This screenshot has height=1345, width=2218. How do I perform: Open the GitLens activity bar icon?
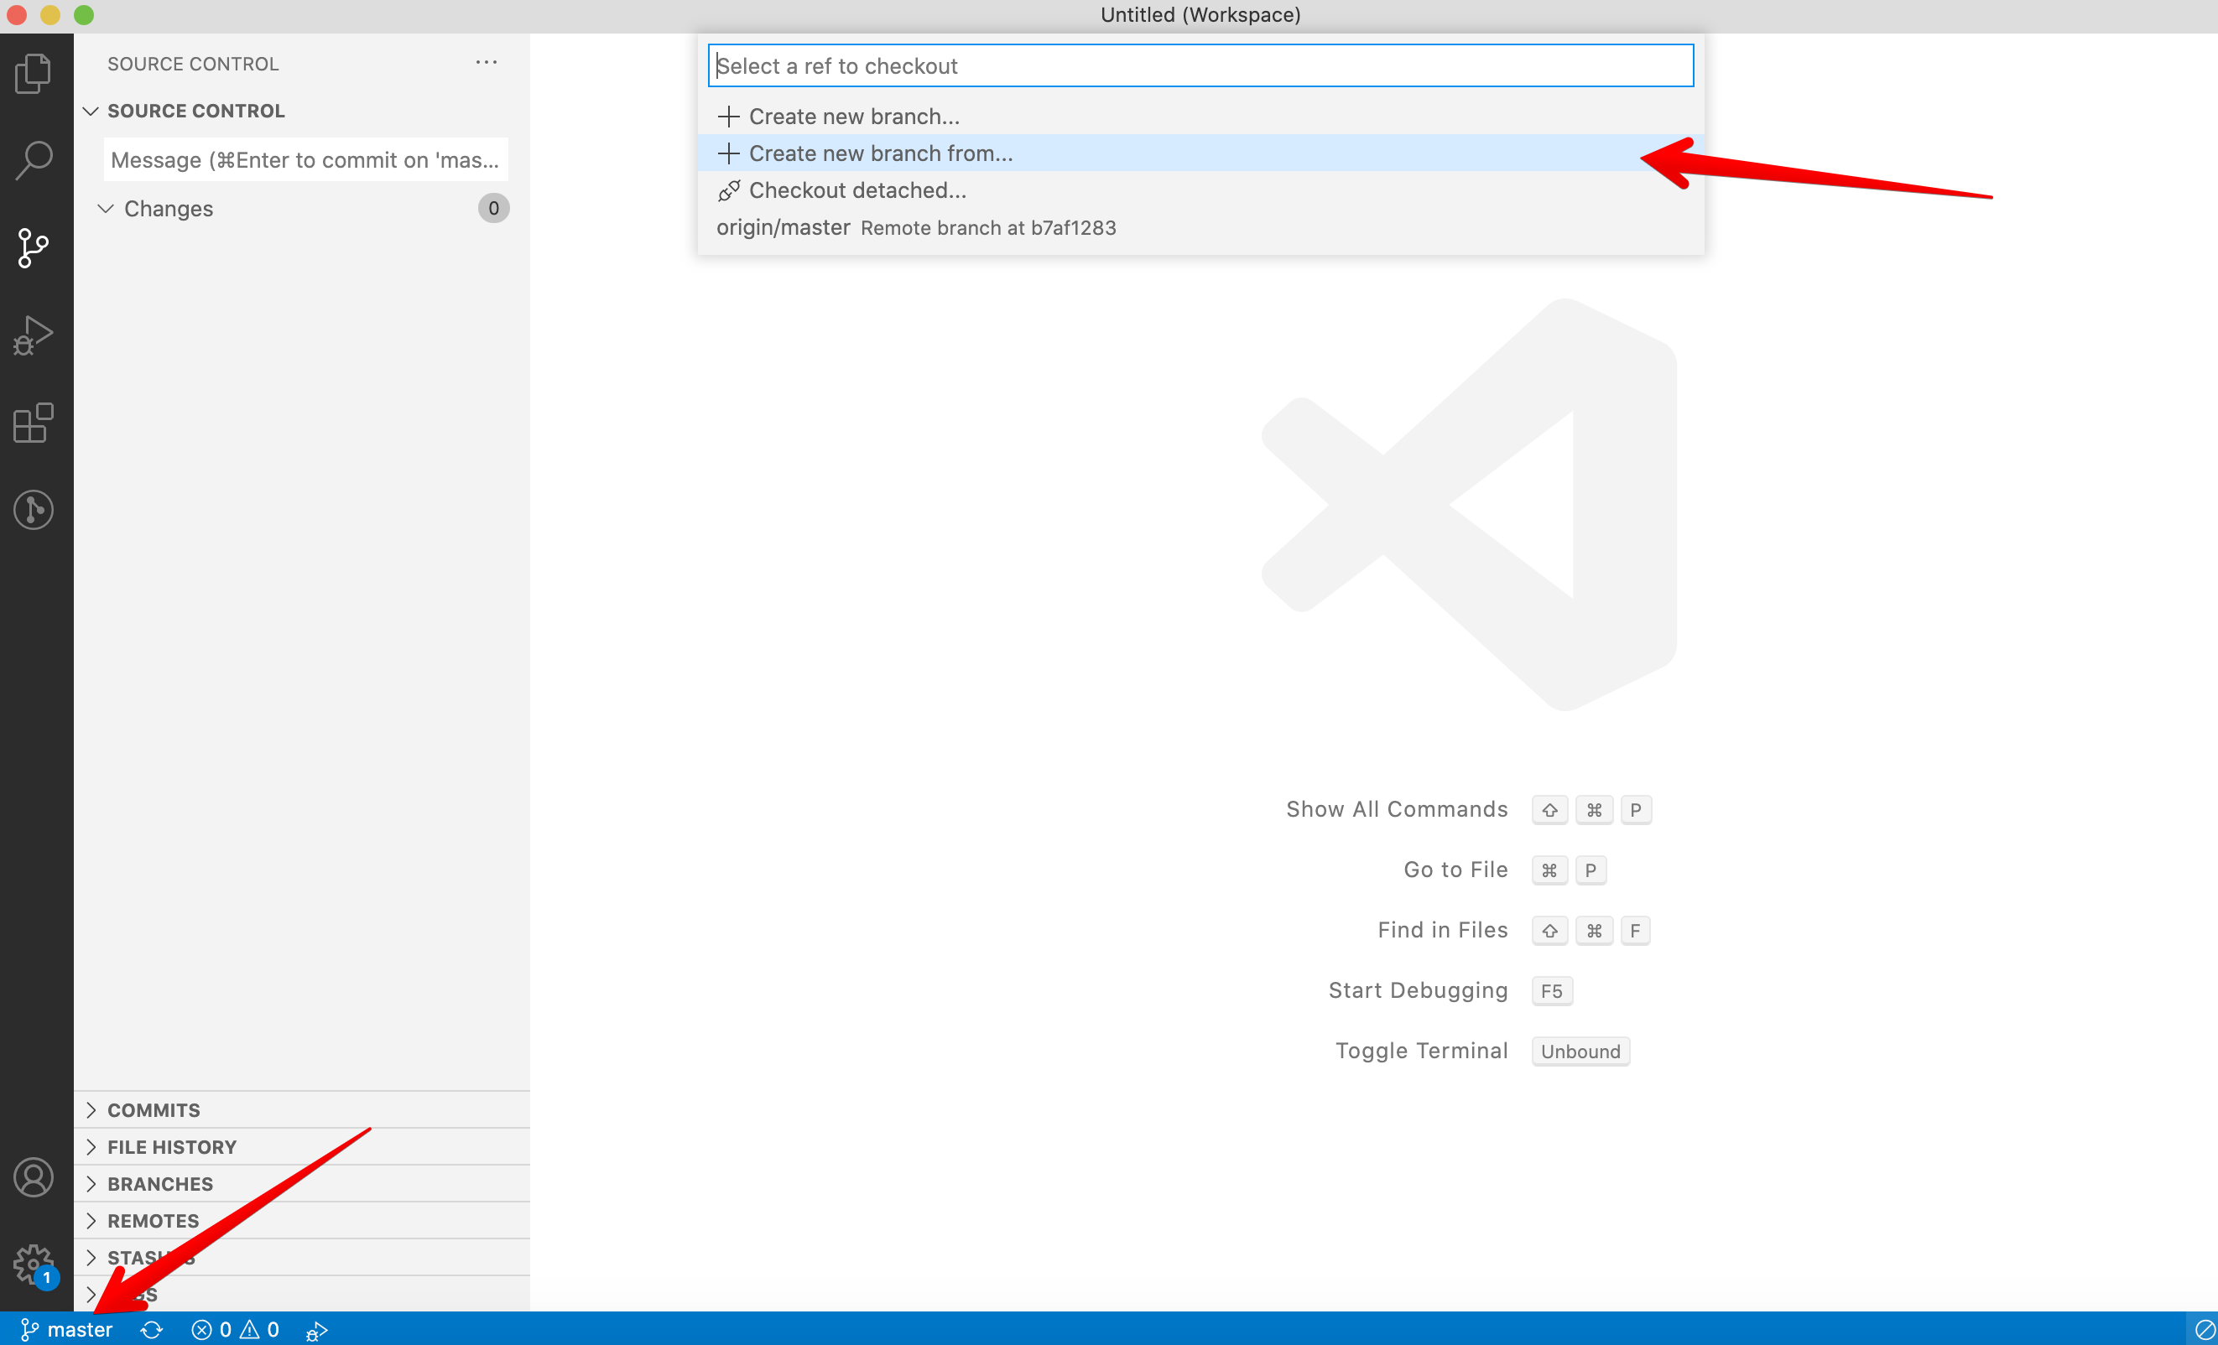[34, 509]
